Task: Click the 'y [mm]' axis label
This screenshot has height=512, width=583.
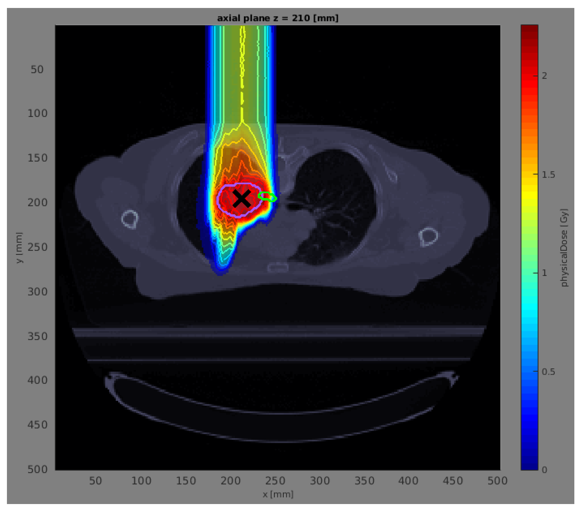Action: click(19, 247)
